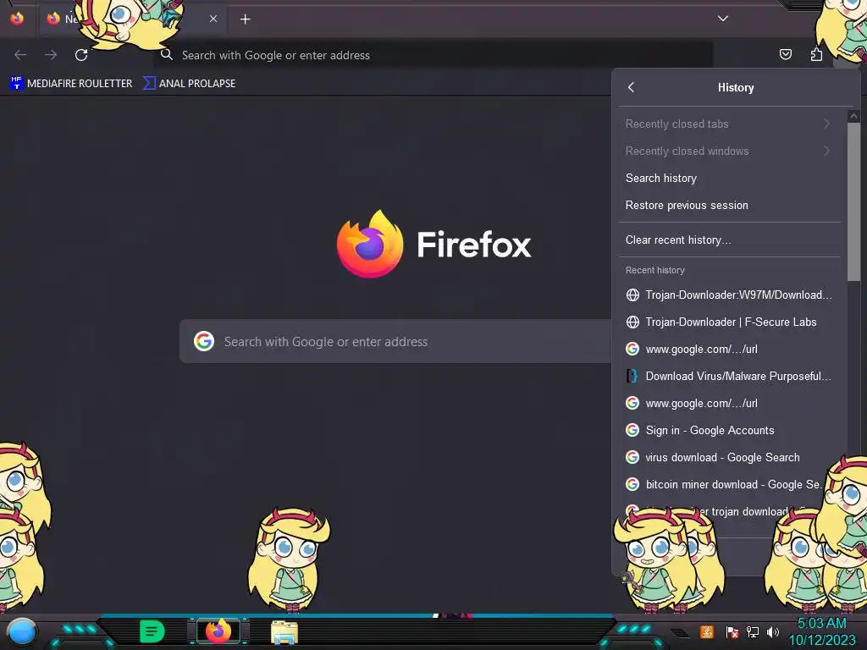Close the New Tab tab

(213, 19)
